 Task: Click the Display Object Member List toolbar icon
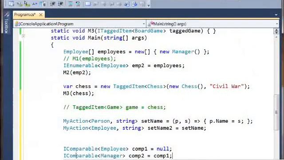(11, 4)
